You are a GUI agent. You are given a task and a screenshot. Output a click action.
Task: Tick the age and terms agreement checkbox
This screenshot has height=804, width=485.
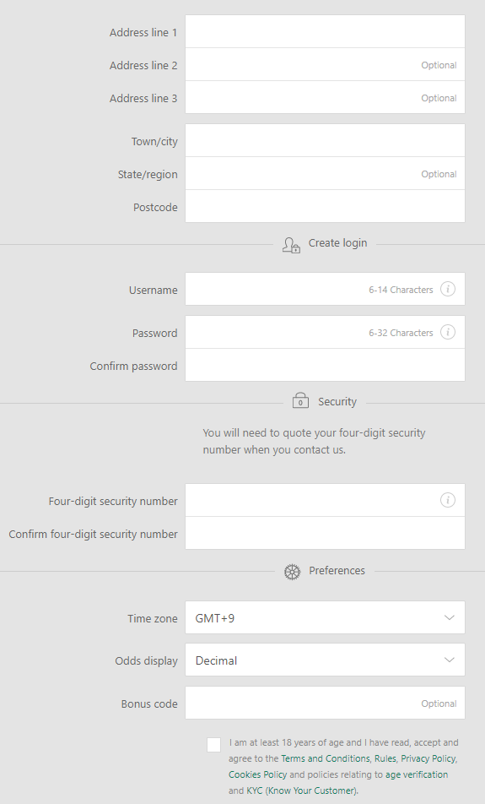coord(214,745)
